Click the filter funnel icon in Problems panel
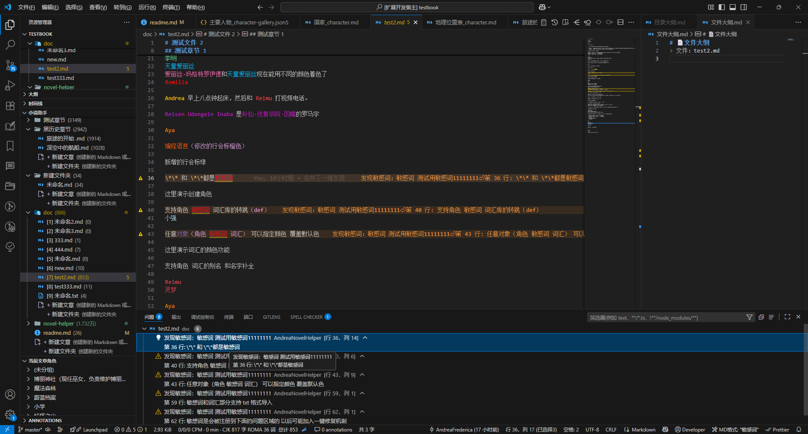808x434 pixels. 749,317
